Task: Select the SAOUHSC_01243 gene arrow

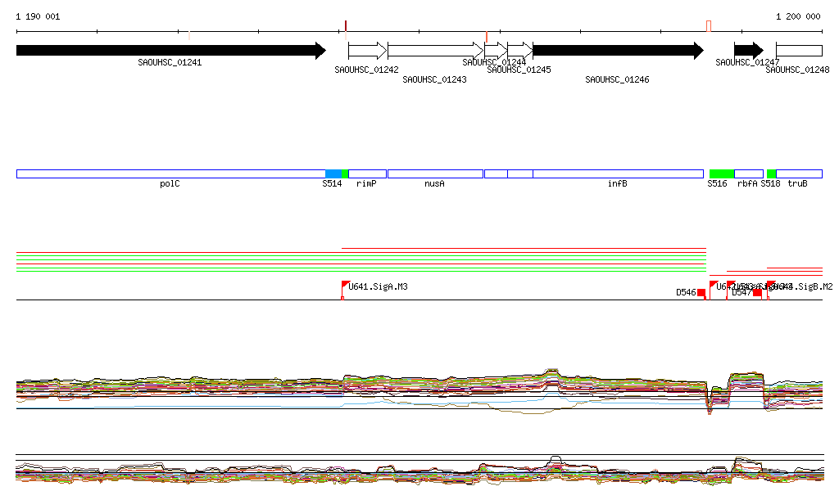Action: point(435,51)
